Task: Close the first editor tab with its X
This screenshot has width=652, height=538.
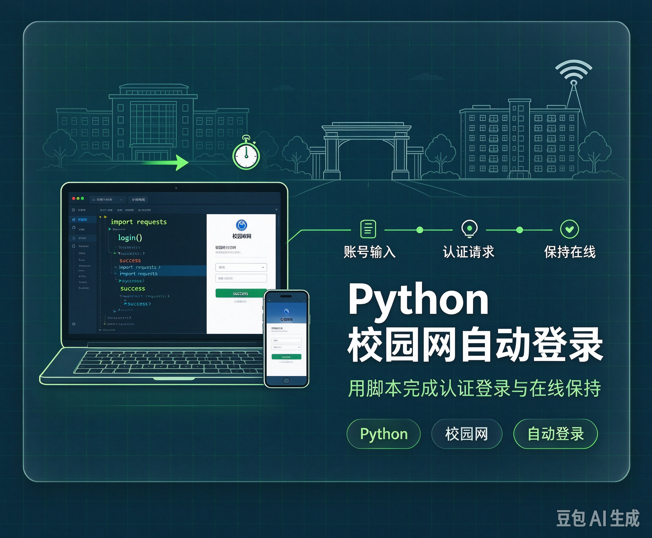Action: click(x=121, y=200)
